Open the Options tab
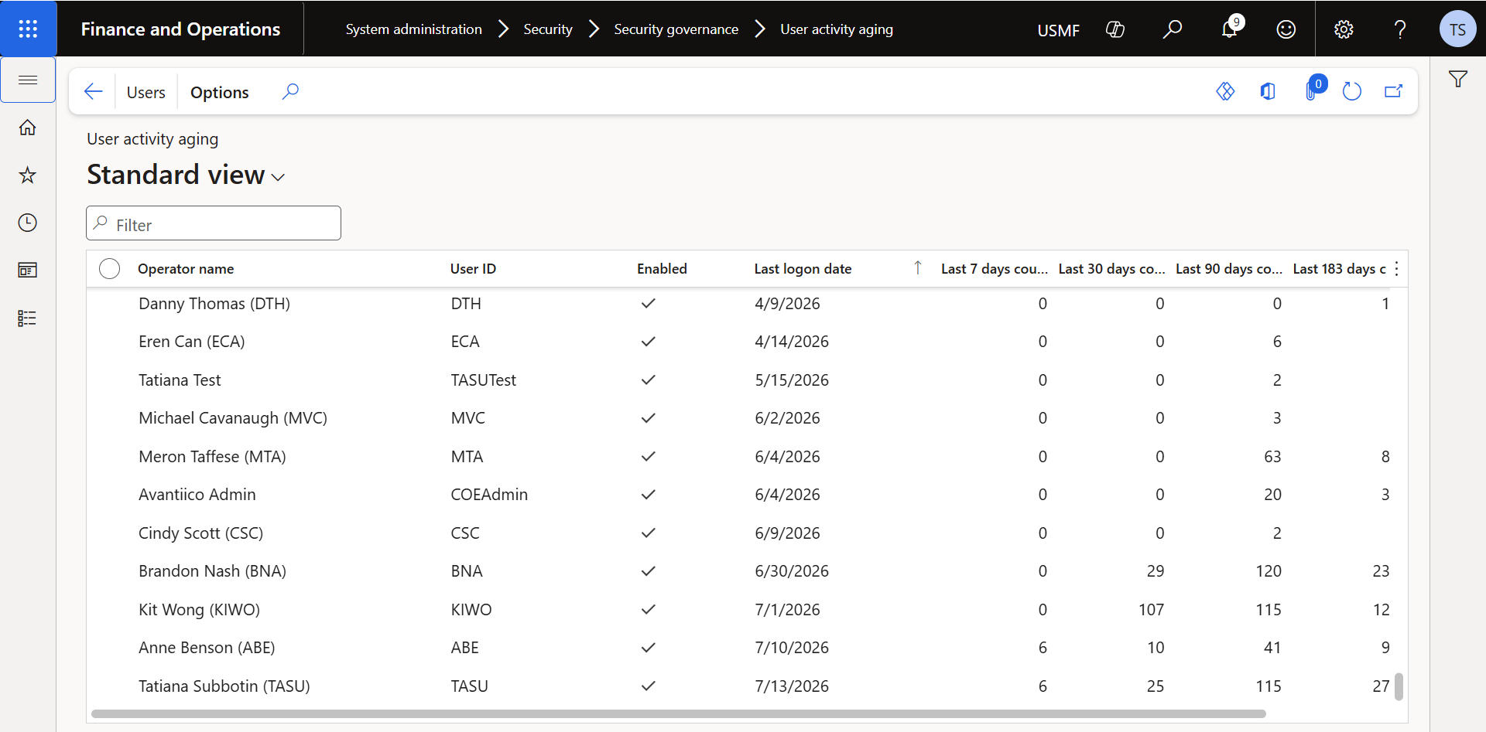1486x732 pixels. (220, 93)
